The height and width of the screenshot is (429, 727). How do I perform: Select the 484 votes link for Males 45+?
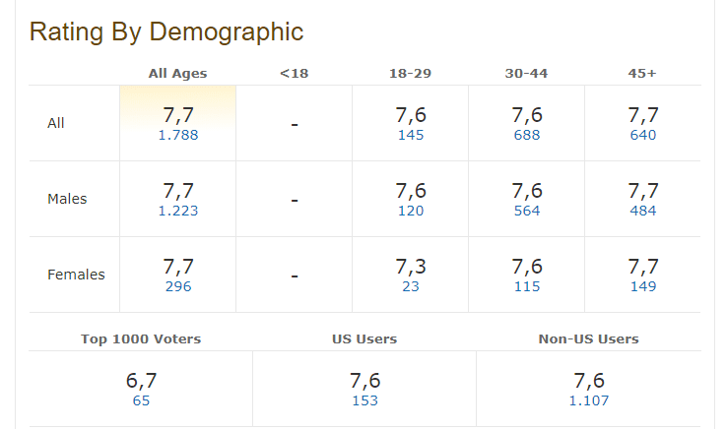(643, 211)
